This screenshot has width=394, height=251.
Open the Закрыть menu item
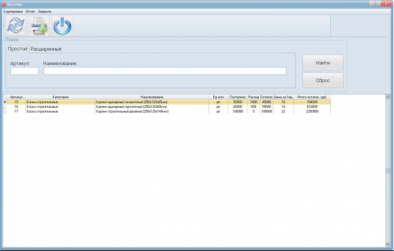point(45,12)
